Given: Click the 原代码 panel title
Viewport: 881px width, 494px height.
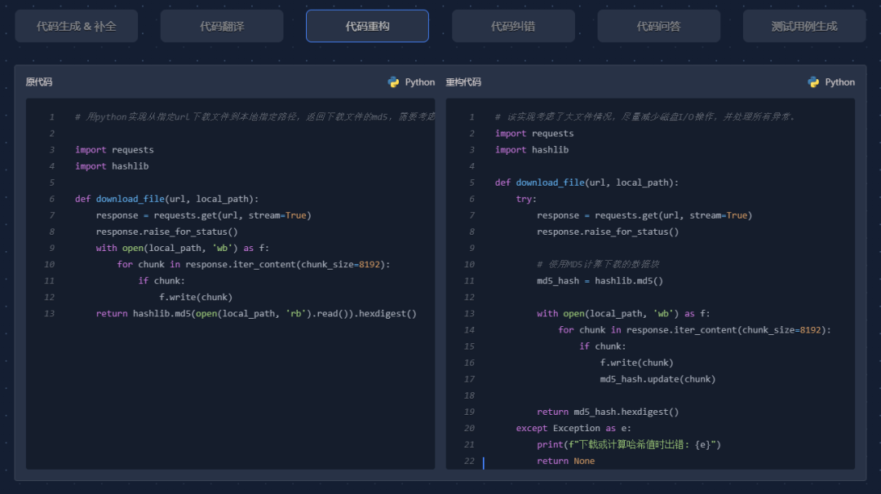Looking at the screenshot, I should (x=39, y=82).
